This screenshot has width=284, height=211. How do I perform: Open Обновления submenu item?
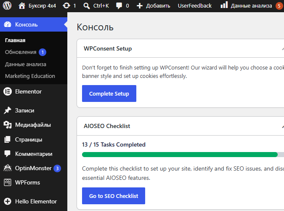tap(21, 52)
